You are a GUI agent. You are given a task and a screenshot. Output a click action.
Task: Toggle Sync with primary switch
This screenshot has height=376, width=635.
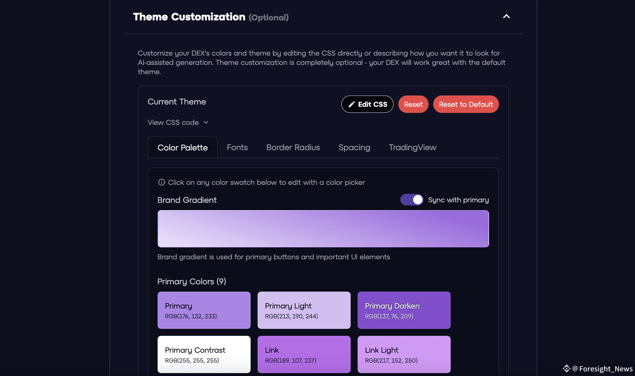coord(412,200)
